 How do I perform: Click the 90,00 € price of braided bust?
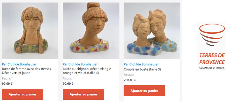[7, 84]
